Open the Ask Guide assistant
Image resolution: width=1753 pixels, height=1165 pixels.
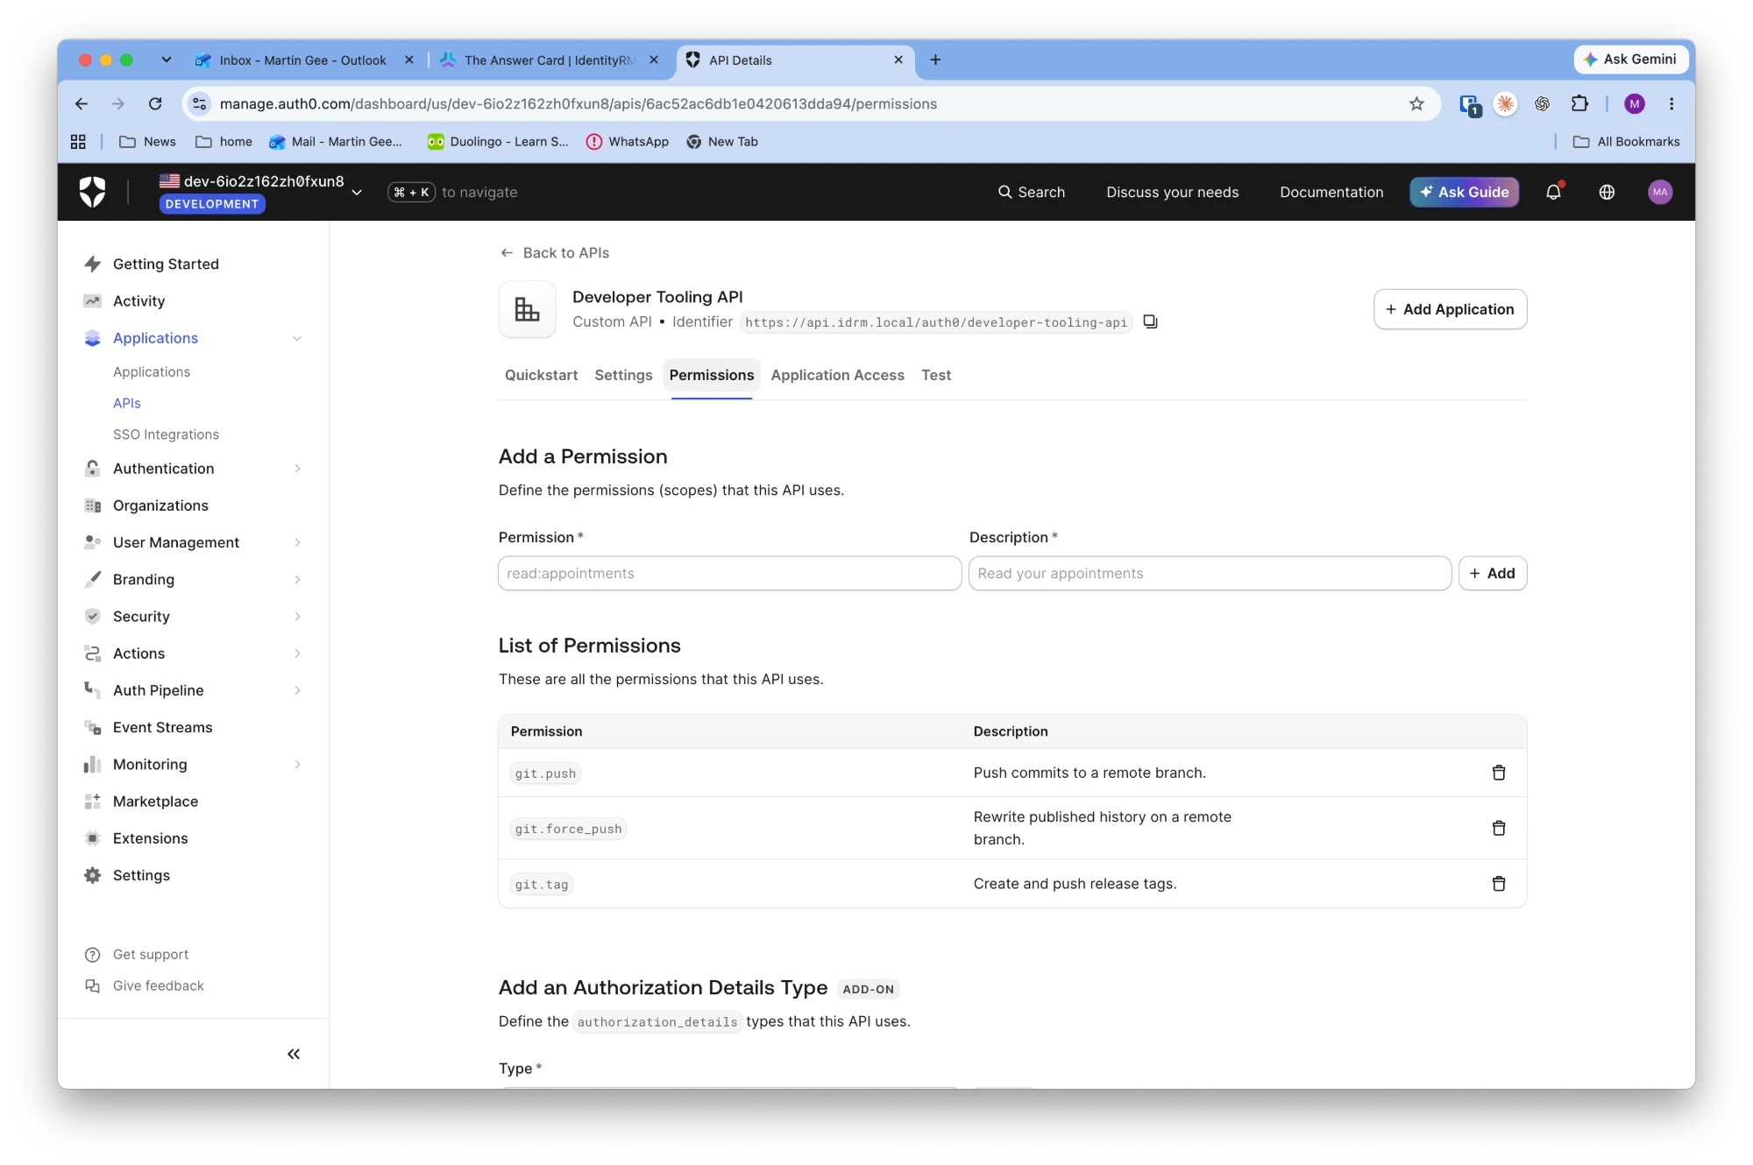point(1464,192)
